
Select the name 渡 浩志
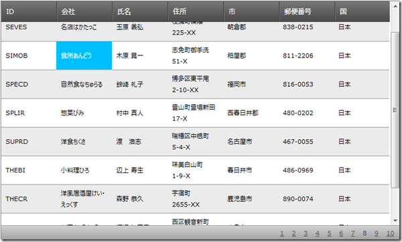coord(129,142)
